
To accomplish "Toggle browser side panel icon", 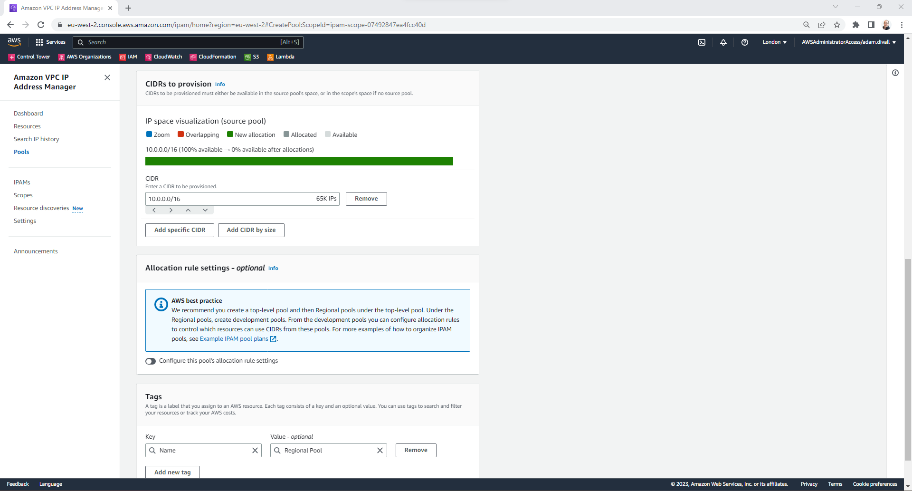I will click(871, 25).
